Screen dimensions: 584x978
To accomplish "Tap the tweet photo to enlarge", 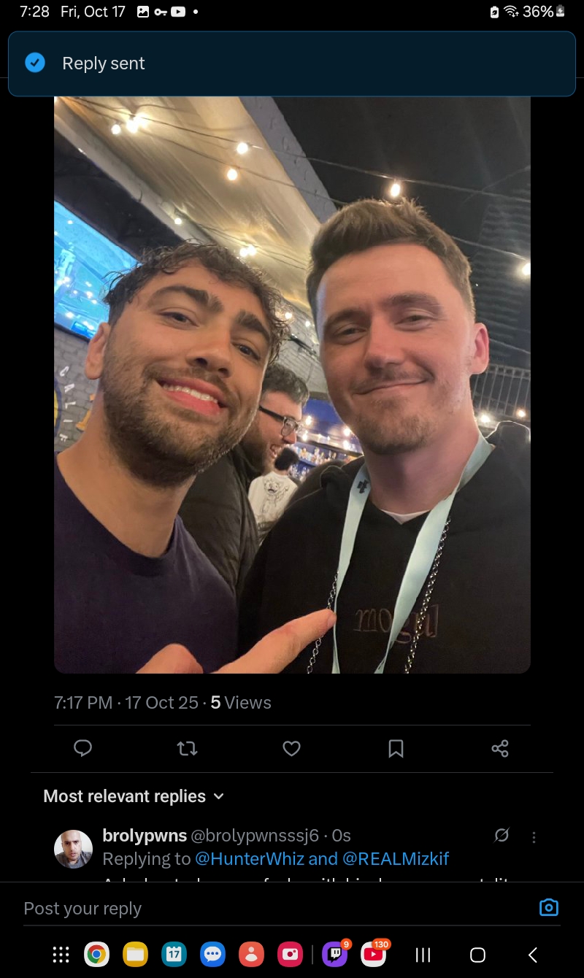I will pyautogui.click(x=292, y=385).
